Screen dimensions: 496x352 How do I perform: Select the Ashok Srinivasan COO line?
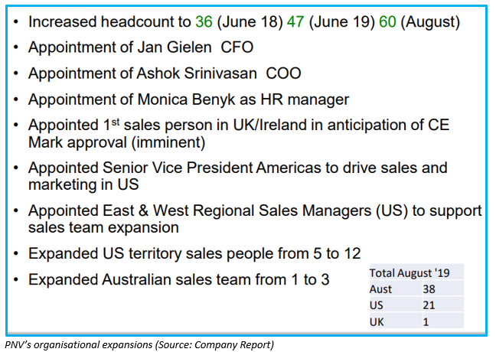pyautogui.click(x=165, y=73)
